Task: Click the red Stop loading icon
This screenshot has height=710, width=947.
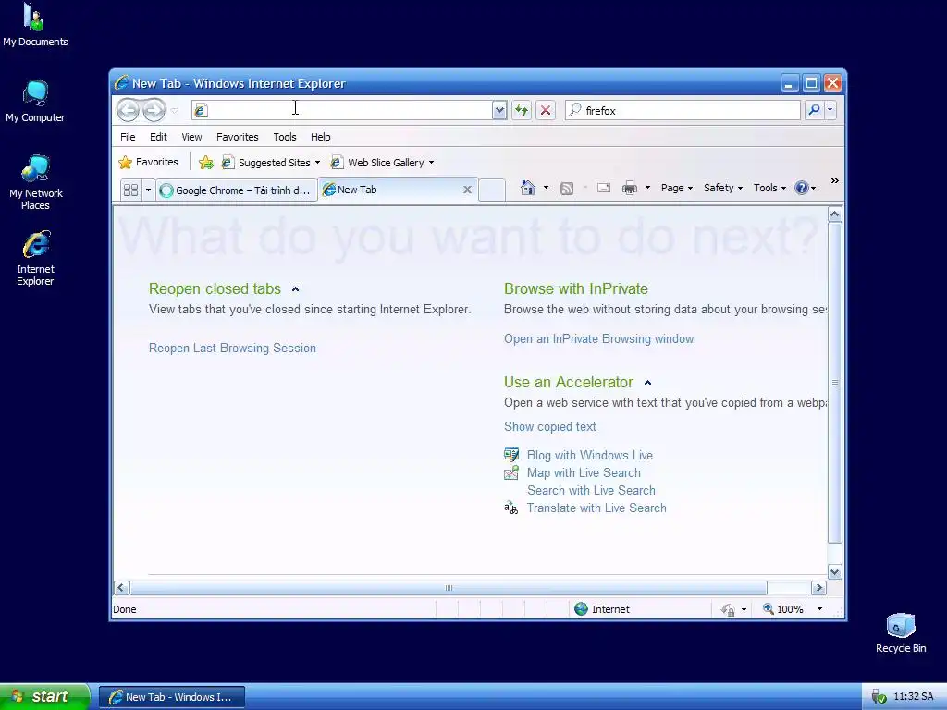Action: click(546, 110)
